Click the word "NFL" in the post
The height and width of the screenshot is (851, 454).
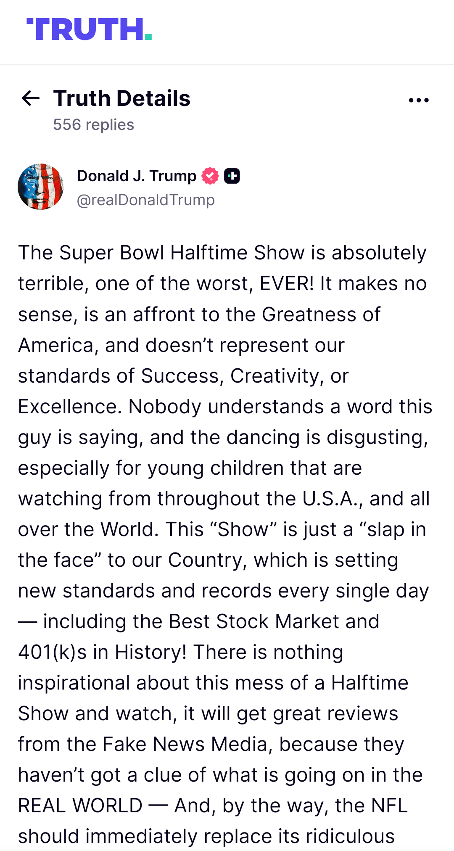(389, 806)
